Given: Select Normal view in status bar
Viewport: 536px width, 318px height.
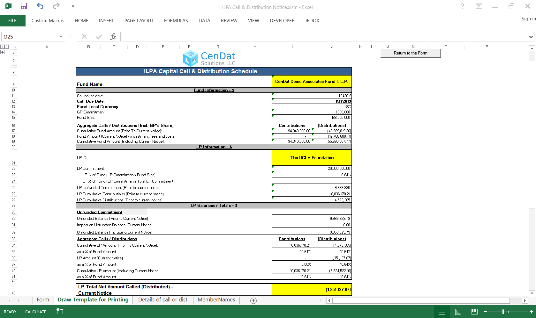Looking at the screenshot, I should click(442, 312).
